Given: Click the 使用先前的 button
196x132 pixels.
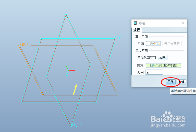Looking at the screenshot, I should (x=172, y=43).
